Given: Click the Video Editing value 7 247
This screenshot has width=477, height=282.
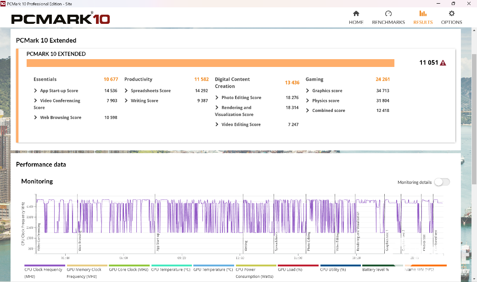Looking at the screenshot, I should [293, 124].
